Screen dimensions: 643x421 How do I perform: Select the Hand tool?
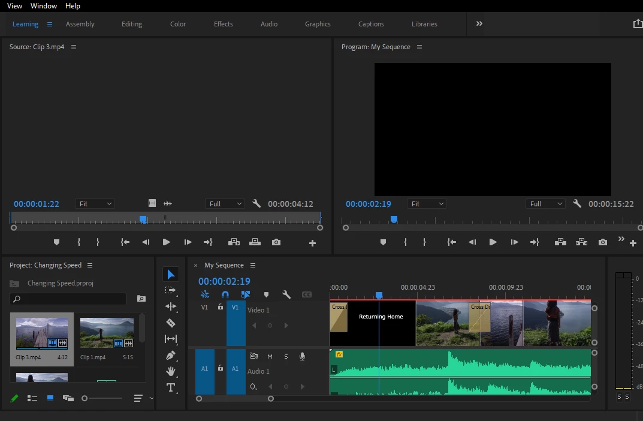click(171, 371)
